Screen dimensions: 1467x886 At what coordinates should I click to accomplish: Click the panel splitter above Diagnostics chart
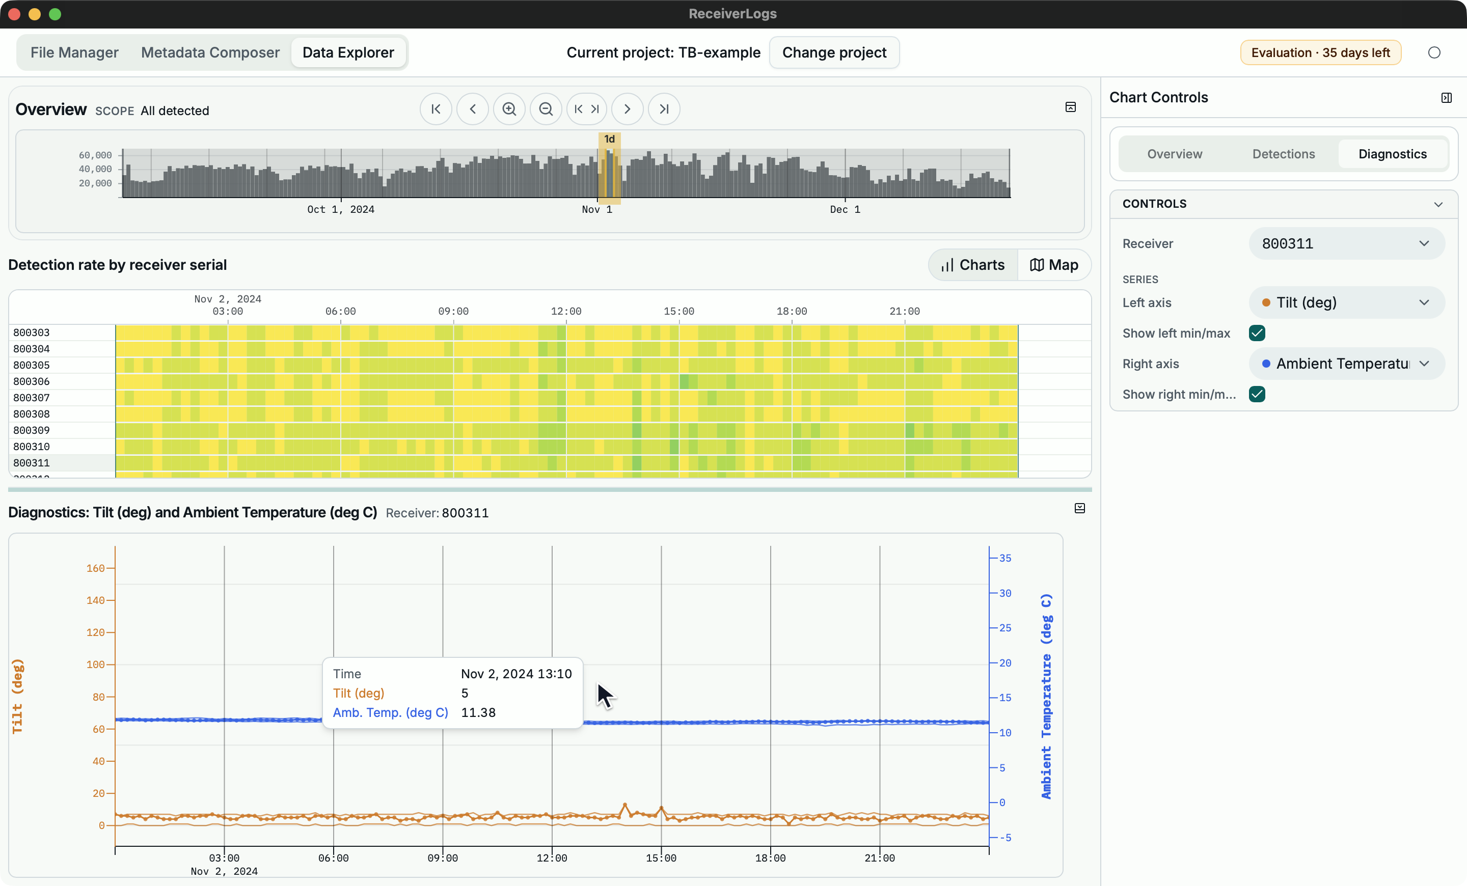[550, 490]
